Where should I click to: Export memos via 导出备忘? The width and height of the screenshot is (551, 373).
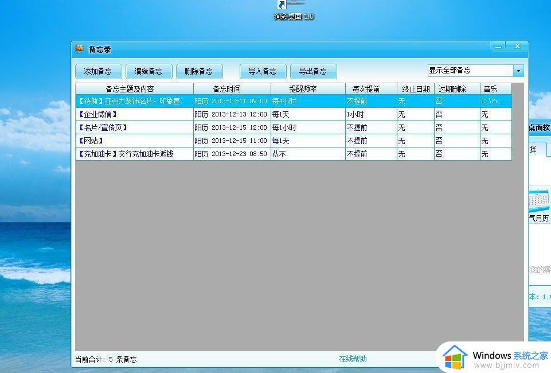(314, 71)
